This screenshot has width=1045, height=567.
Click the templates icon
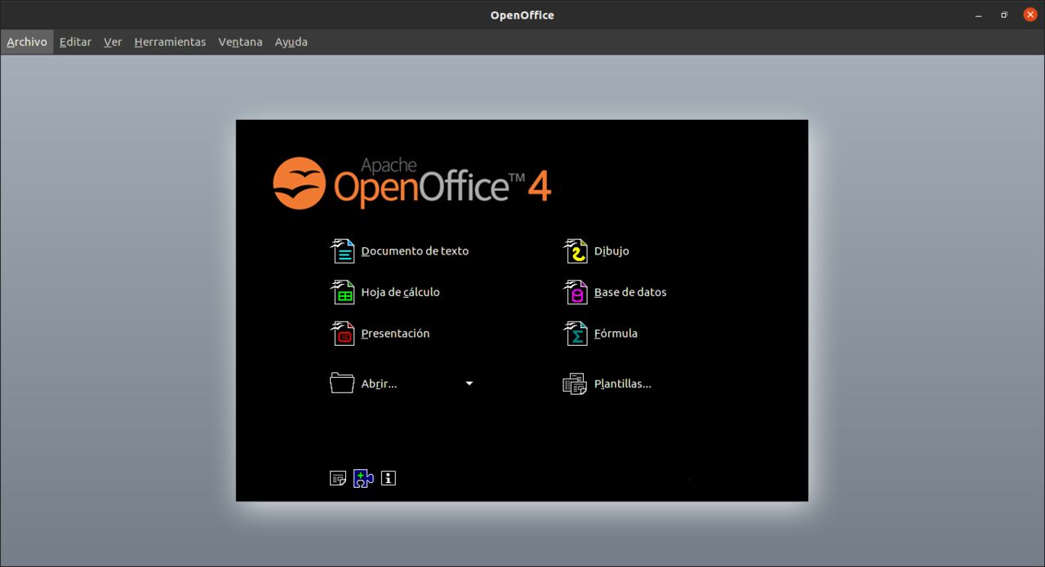tap(576, 383)
